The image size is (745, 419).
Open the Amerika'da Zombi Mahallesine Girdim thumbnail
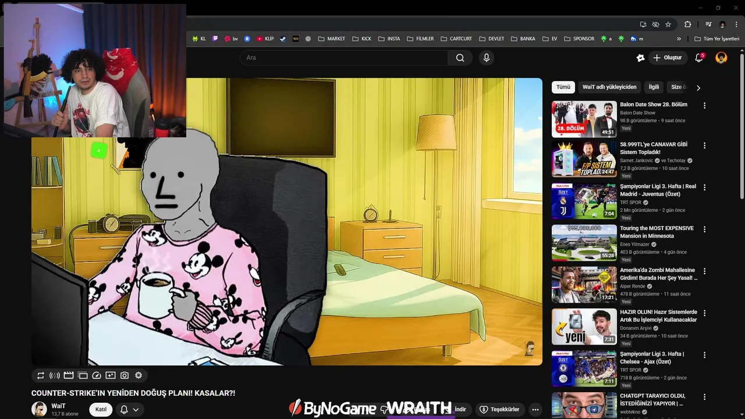click(x=584, y=285)
